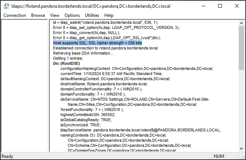Open the Connection menu
The height and width of the screenshot is (160, 246).
[x=15, y=15]
